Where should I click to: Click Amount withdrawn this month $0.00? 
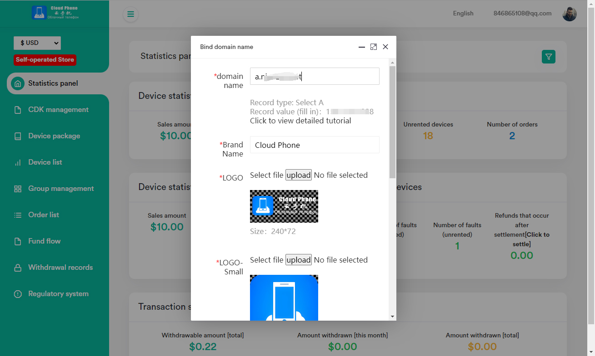click(343, 347)
